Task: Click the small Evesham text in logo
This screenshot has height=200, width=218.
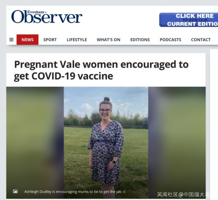Action: 36,12
